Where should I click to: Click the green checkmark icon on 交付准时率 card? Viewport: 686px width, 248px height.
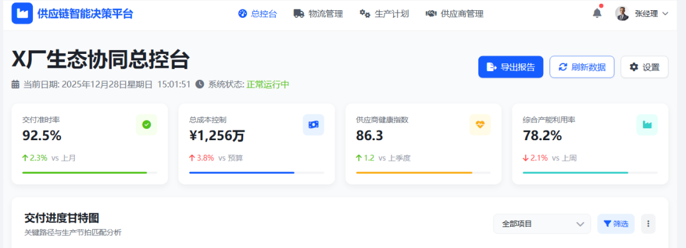coord(147,125)
